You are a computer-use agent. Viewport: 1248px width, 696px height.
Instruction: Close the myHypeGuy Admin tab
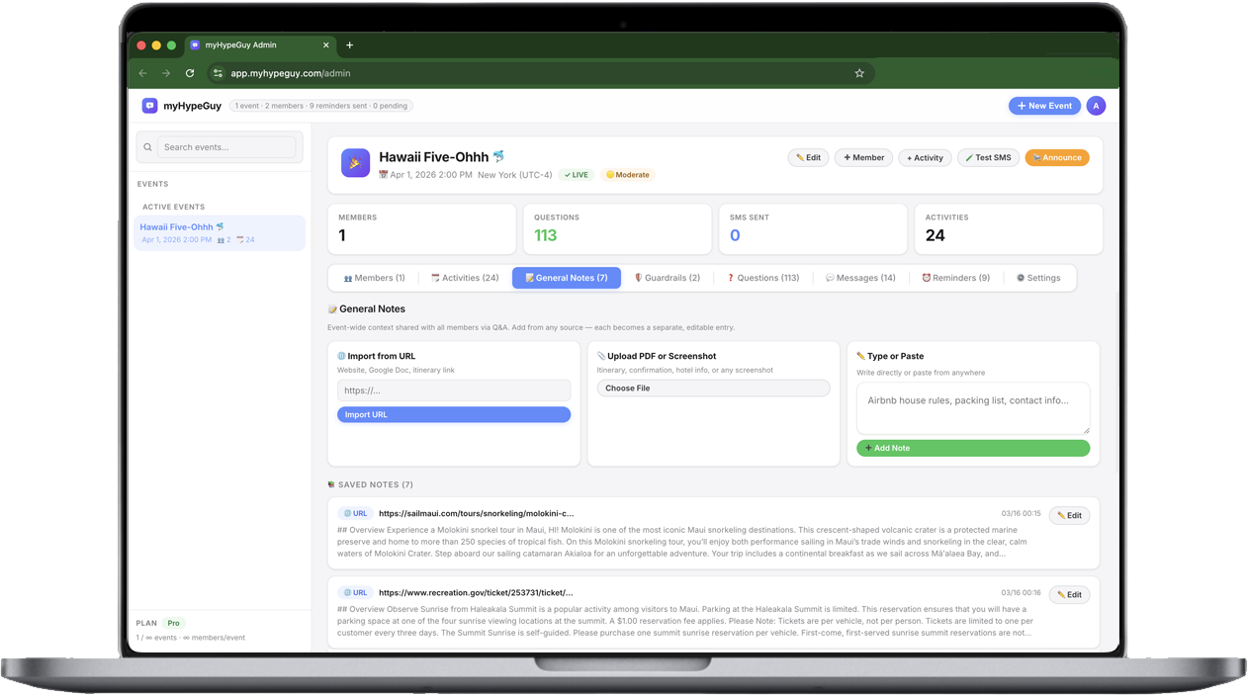click(326, 45)
